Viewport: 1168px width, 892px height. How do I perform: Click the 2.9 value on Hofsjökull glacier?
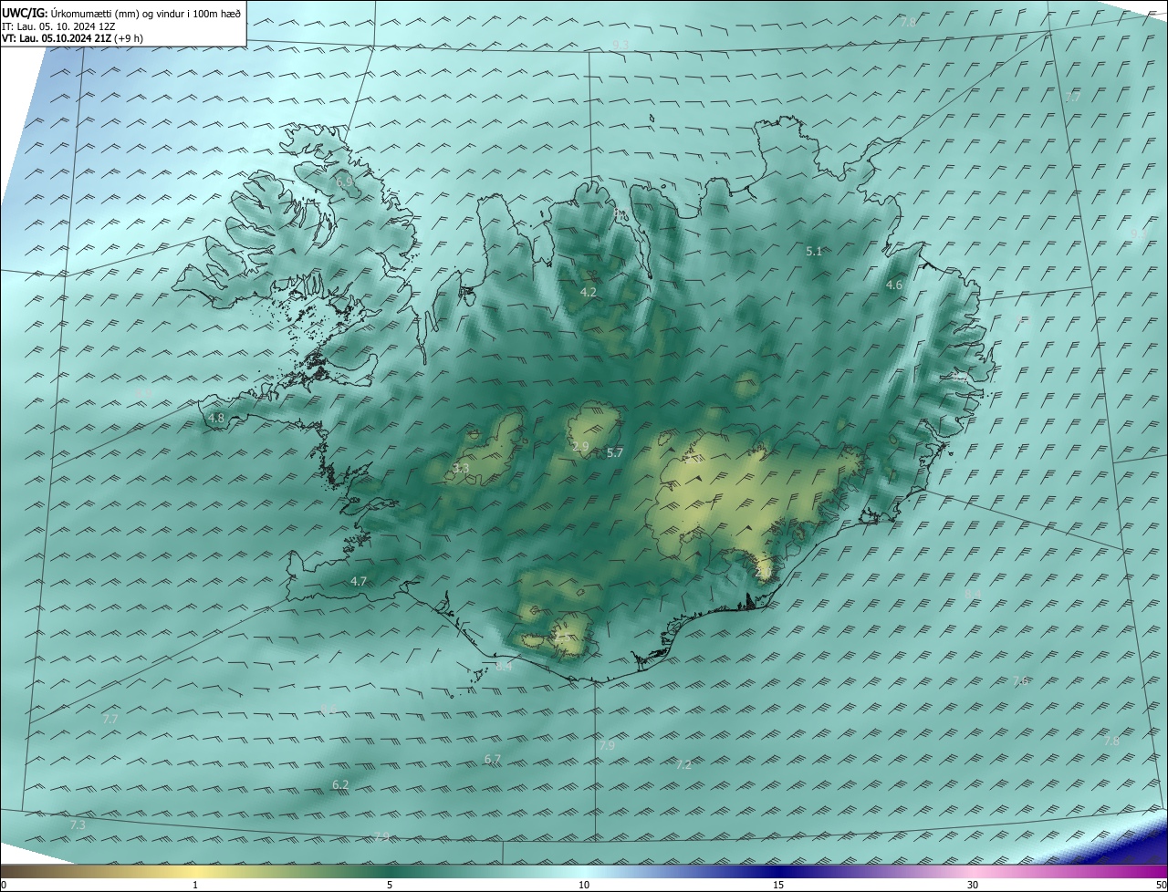click(580, 446)
